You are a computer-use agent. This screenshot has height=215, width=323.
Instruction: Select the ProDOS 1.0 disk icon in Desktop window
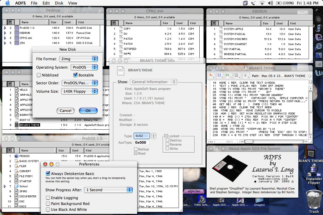click(17, 28)
